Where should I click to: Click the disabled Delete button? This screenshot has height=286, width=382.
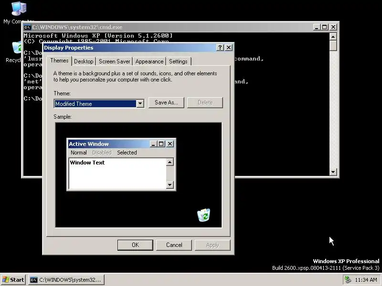pyautogui.click(x=205, y=102)
